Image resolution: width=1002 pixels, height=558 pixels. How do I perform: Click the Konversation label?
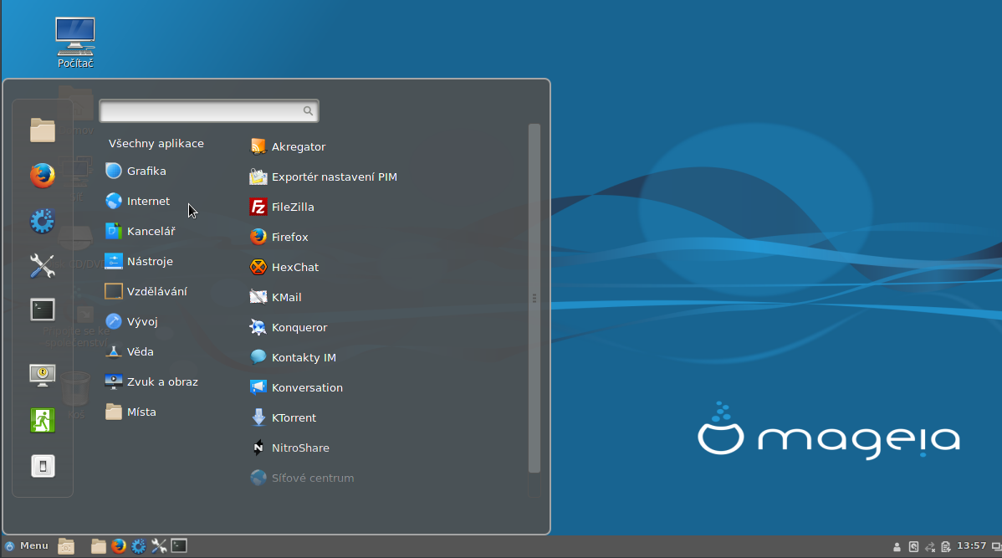(x=307, y=387)
